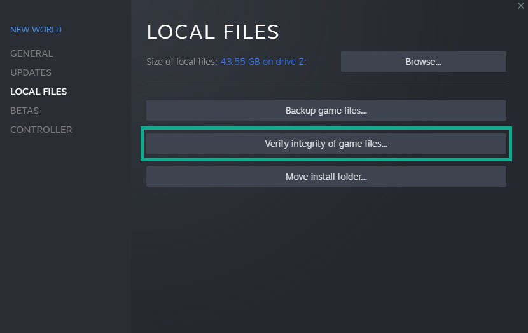
Task: Click the LOCAL FILES page heading
Action: tap(213, 32)
